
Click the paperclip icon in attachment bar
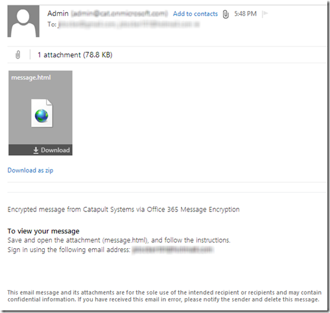18,55
